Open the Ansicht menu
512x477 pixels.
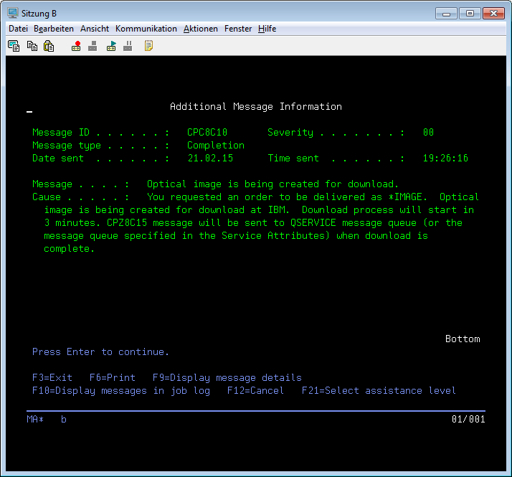95,29
